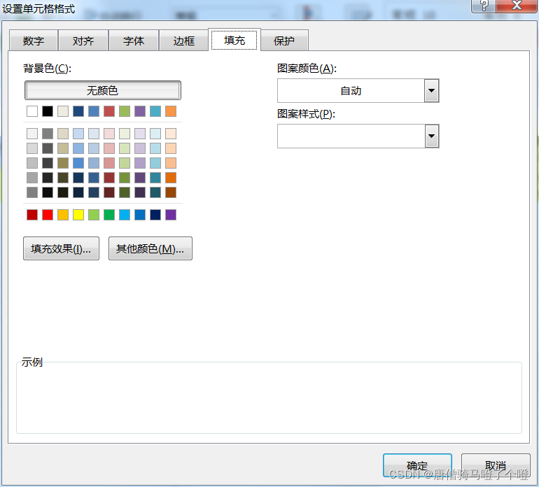Pick the orange theme row swatch
Screen dimensions: 539x487
[171, 111]
